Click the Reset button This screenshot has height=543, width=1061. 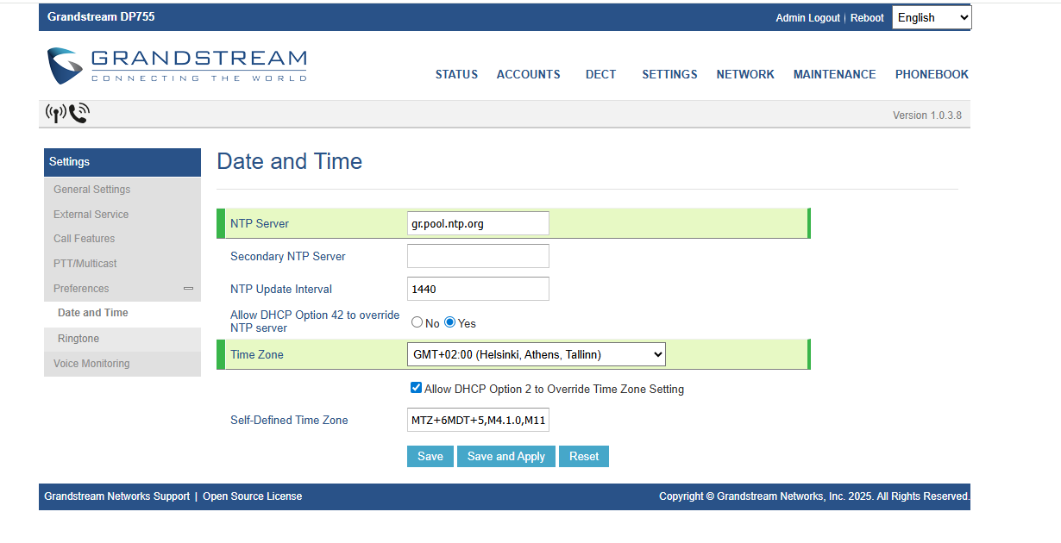click(x=584, y=457)
